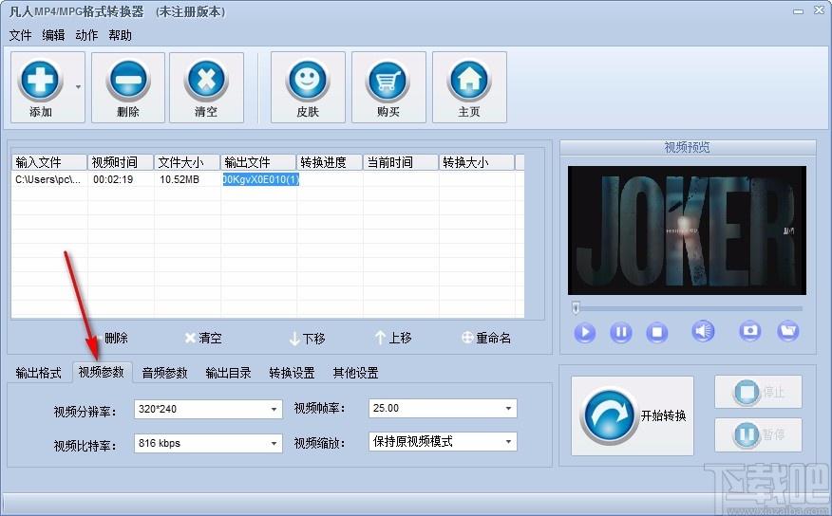Image resolution: width=832 pixels, height=516 pixels.
Task: Open the 编辑 menu
Action: pyautogui.click(x=53, y=35)
